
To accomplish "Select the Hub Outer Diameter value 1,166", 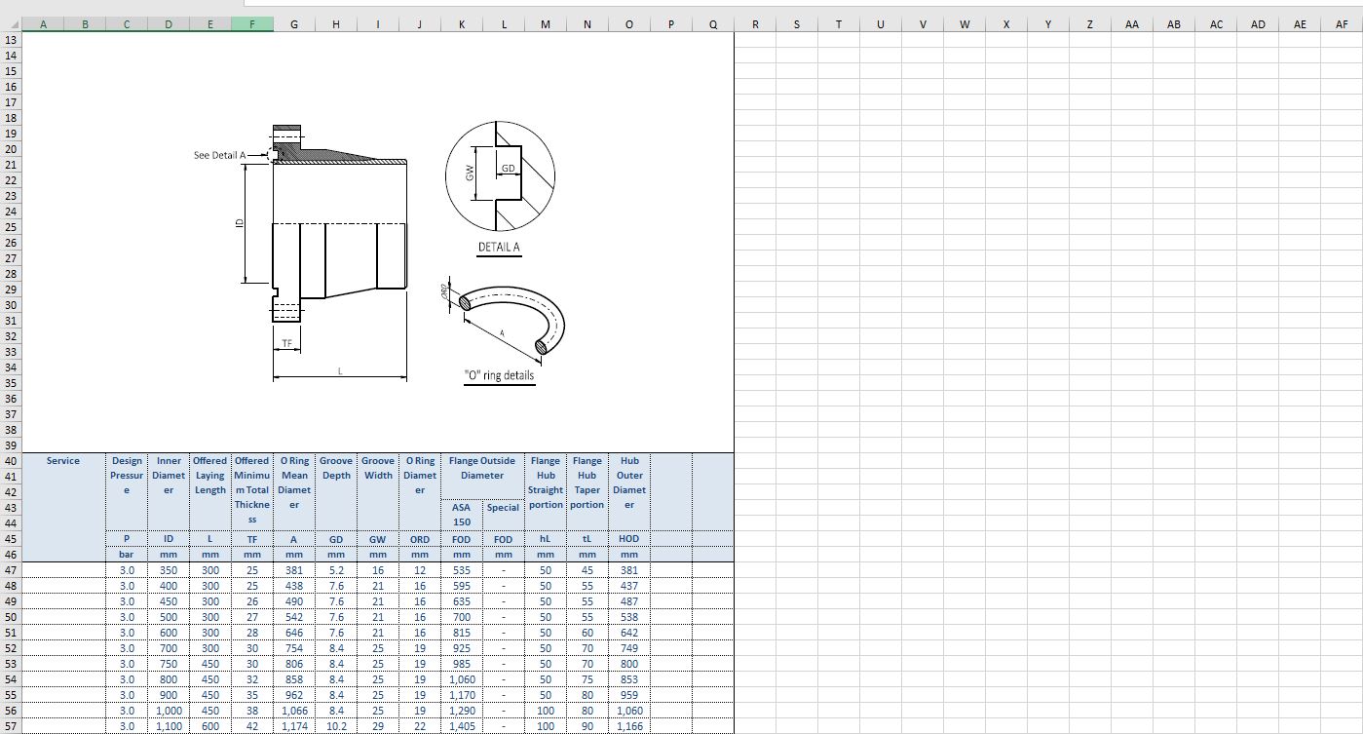I will pos(628,726).
